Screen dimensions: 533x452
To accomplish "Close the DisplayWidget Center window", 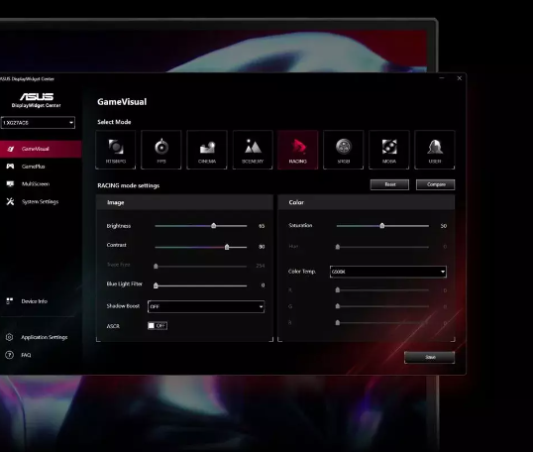I will point(460,78).
